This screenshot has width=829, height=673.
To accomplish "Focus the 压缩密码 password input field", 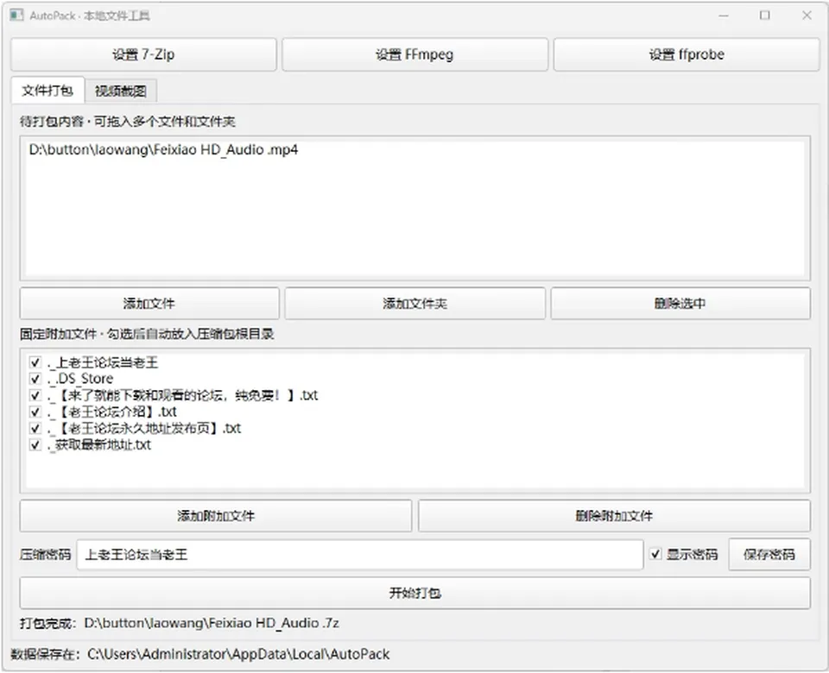I will pyautogui.click(x=360, y=555).
